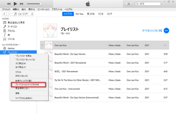176x114 pixels.
Task: Choose "プレイリスト"をシャッフル from context menu
Action: pos(25,60)
